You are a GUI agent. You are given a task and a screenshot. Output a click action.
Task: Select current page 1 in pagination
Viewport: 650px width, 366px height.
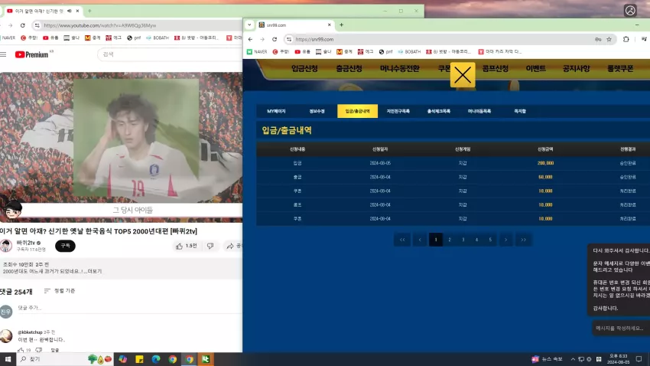436,240
